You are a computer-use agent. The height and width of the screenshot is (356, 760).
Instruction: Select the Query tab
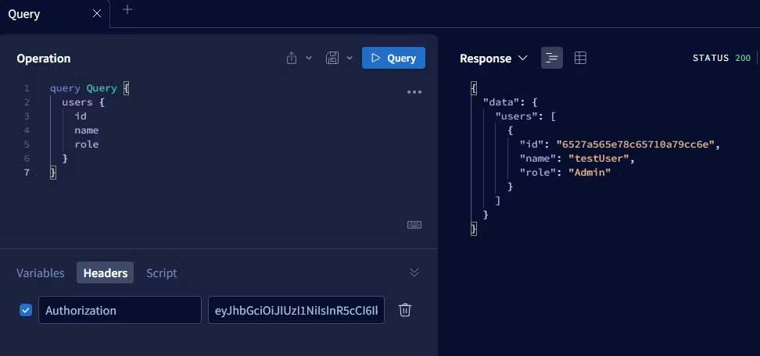[55, 14]
